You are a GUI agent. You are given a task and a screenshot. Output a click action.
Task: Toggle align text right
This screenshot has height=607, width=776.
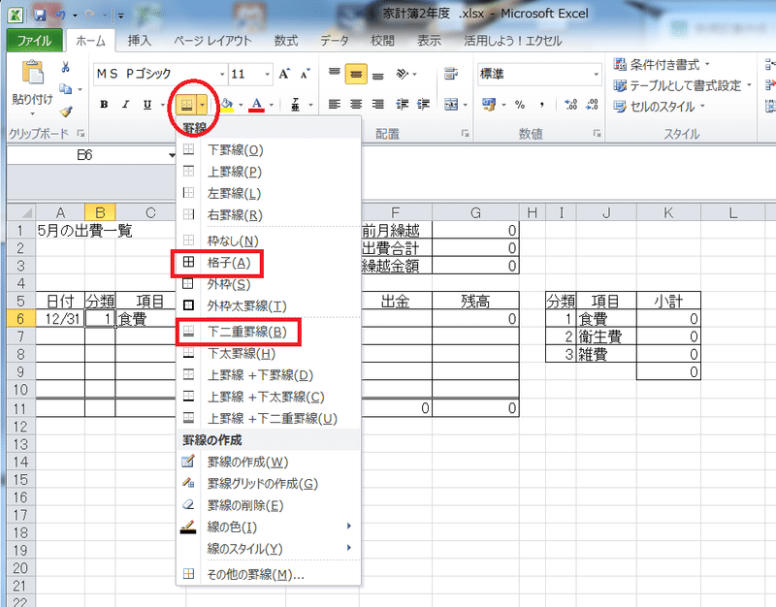(x=377, y=105)
